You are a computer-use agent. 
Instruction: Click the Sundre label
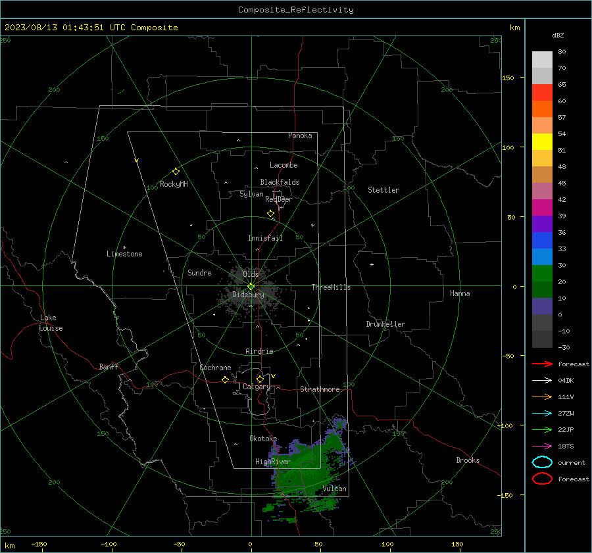[199, 272]
